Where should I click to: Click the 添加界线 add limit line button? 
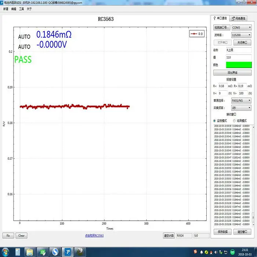pos(232,73)
